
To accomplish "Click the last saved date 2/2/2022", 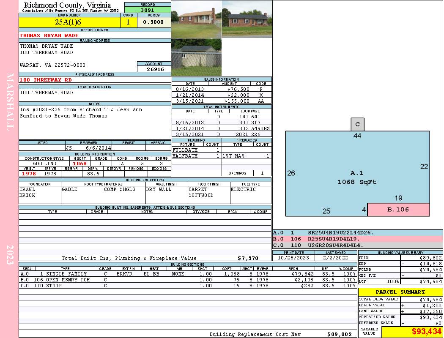I will click(x=336, y=258).
